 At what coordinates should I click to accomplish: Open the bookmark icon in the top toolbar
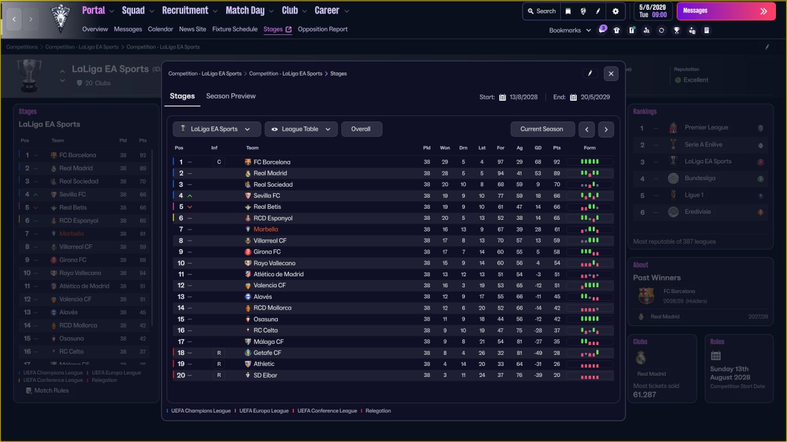[x=568, y=11]
